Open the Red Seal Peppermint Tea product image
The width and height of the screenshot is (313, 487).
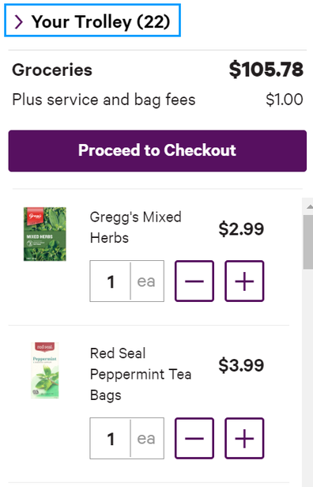tap(45, 370)
